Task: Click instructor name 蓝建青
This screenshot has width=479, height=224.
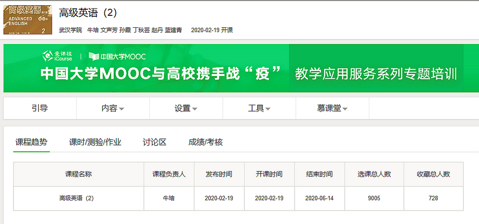Action: 173,30
